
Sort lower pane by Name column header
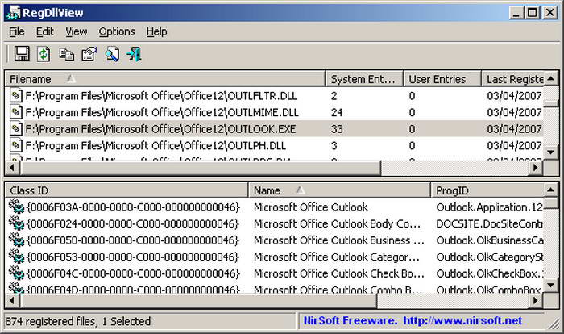339,190
